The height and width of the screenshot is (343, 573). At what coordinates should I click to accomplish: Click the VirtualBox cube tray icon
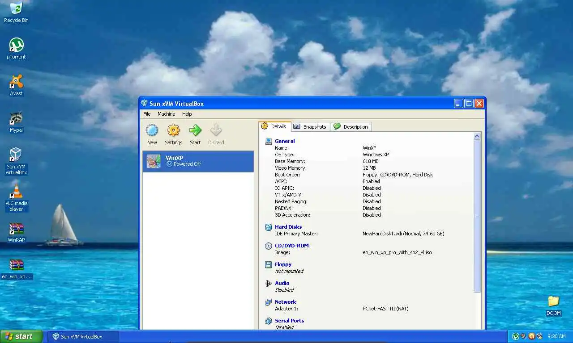(x=539, y=336)
